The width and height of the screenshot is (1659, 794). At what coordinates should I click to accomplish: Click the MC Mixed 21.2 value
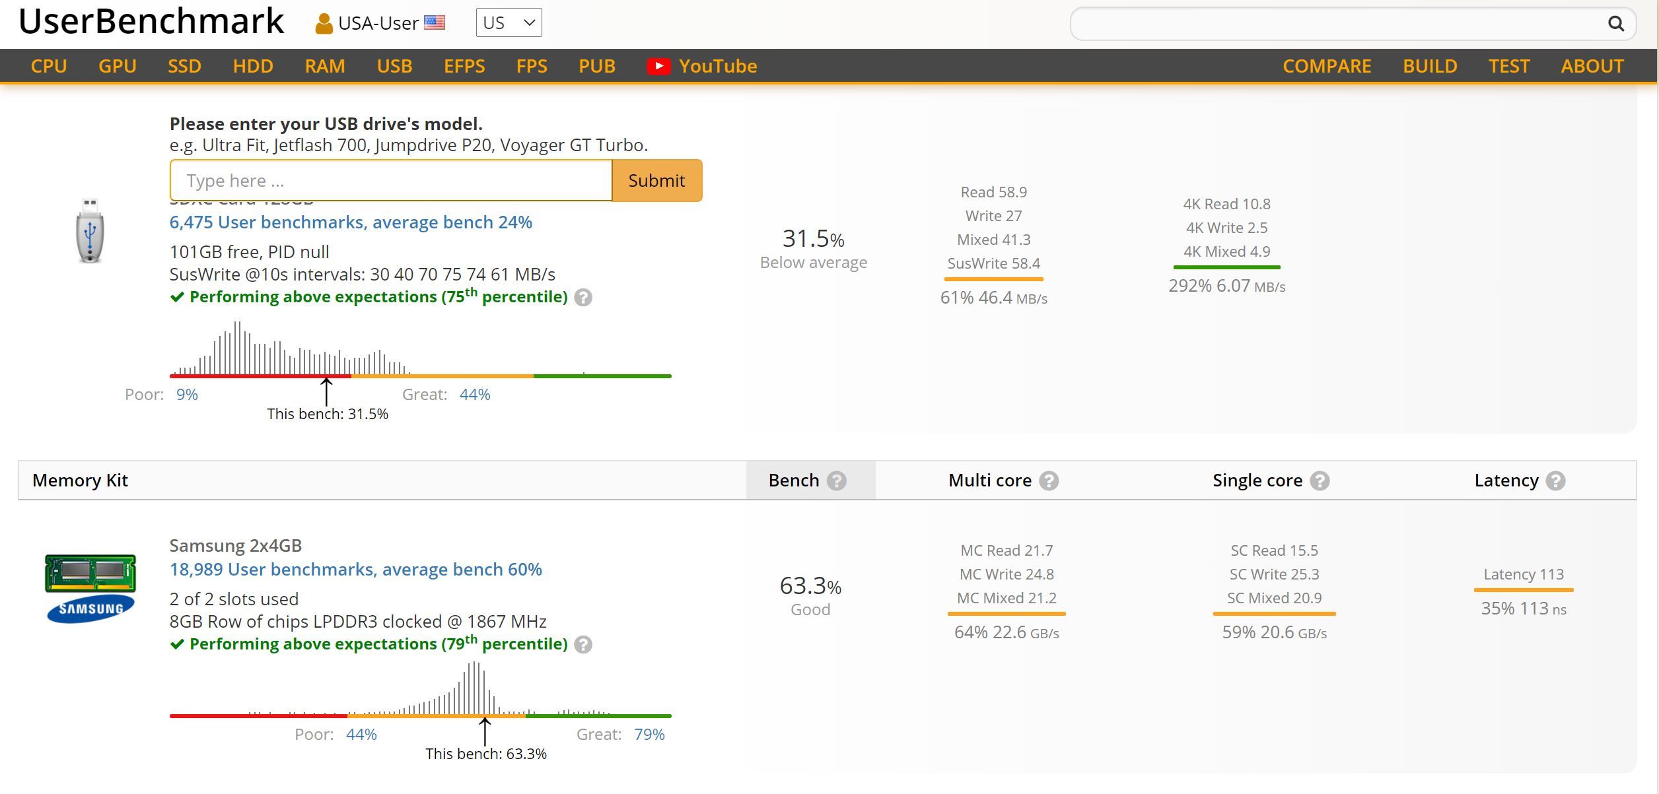click(1006, 599)
